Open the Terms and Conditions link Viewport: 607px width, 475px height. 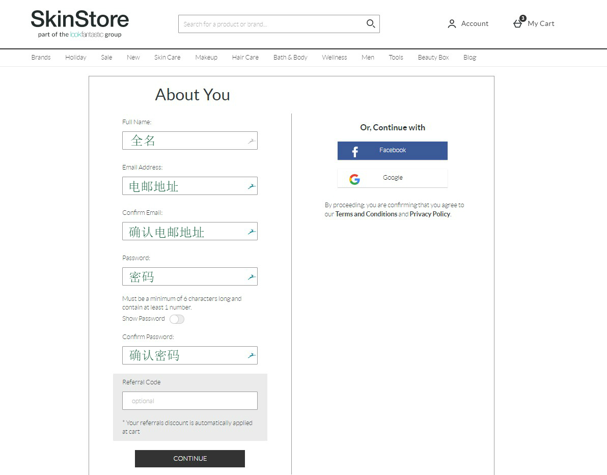click(x=366, y=214)
